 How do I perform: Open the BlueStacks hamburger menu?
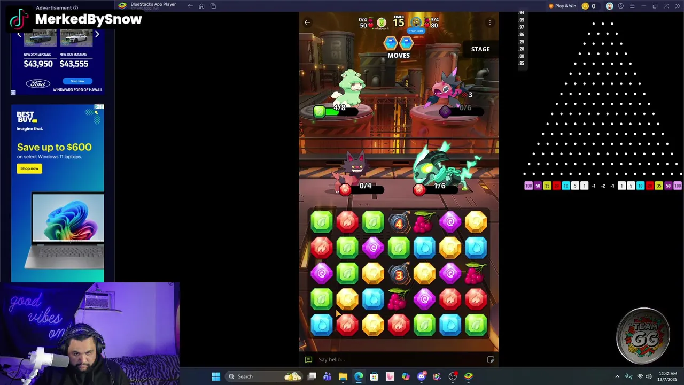tap(632, 6)
